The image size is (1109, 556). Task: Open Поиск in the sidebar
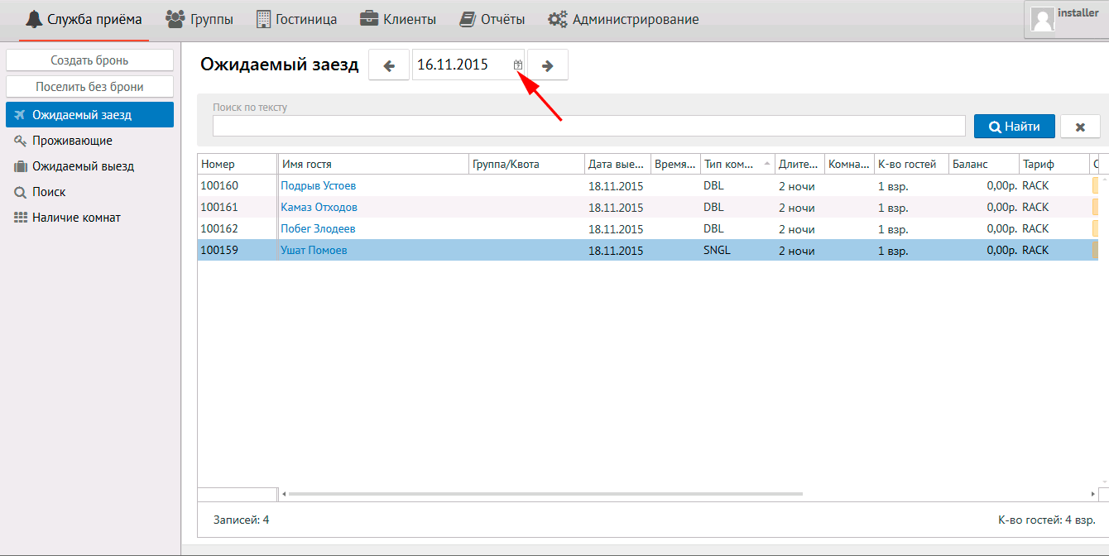[x=49, y=192]
